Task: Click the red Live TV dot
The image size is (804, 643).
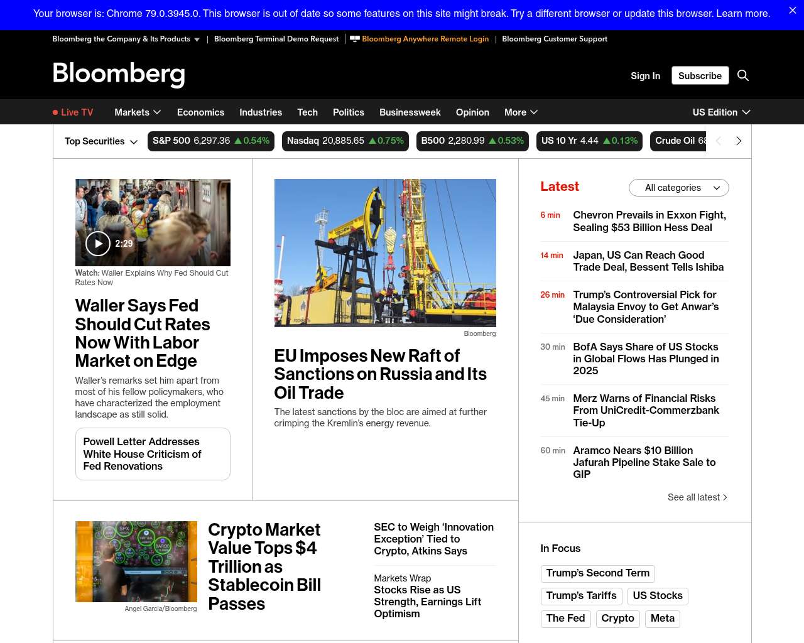Action: point(55,112)
